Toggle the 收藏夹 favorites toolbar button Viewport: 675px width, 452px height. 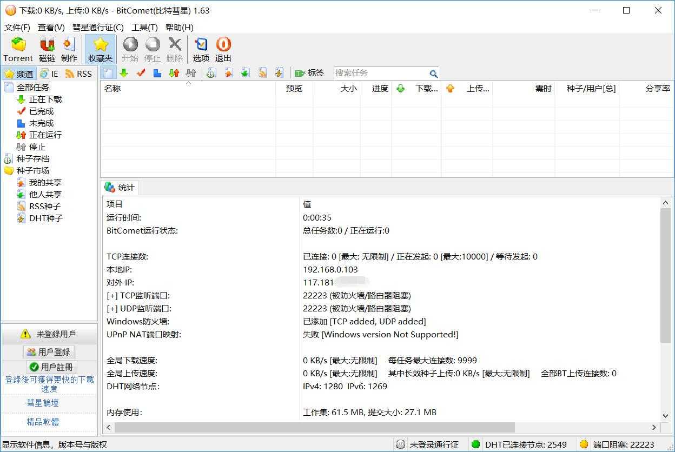click(100, 49)
